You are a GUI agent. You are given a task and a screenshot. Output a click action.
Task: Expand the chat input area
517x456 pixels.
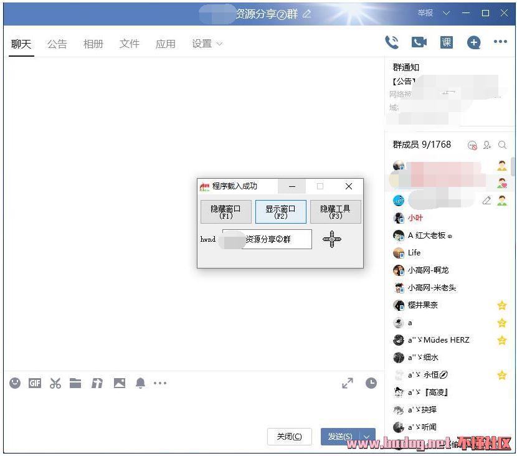[348, 383]
